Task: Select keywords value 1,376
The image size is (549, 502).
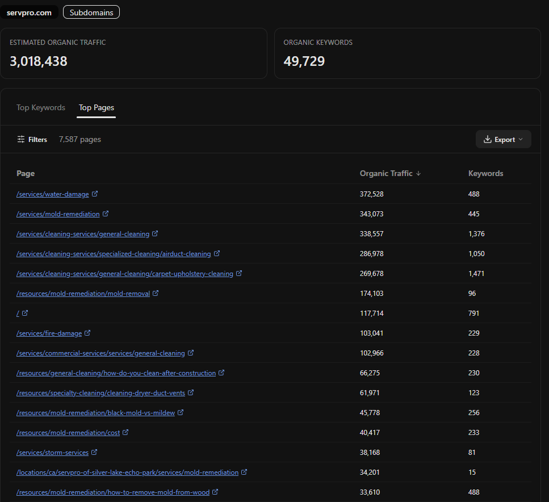Action: (x=476, y=233)
